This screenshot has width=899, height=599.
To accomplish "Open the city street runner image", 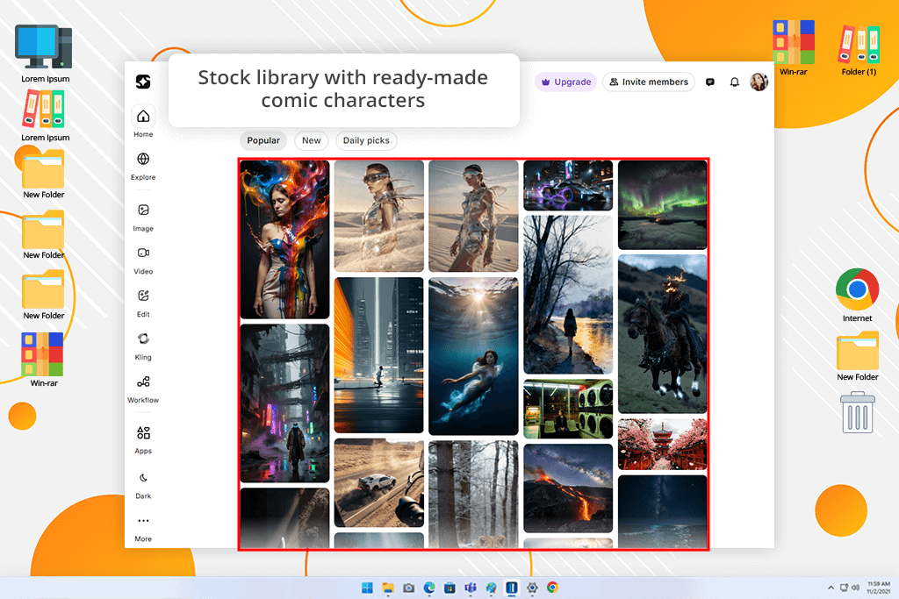I will [379, 355].
